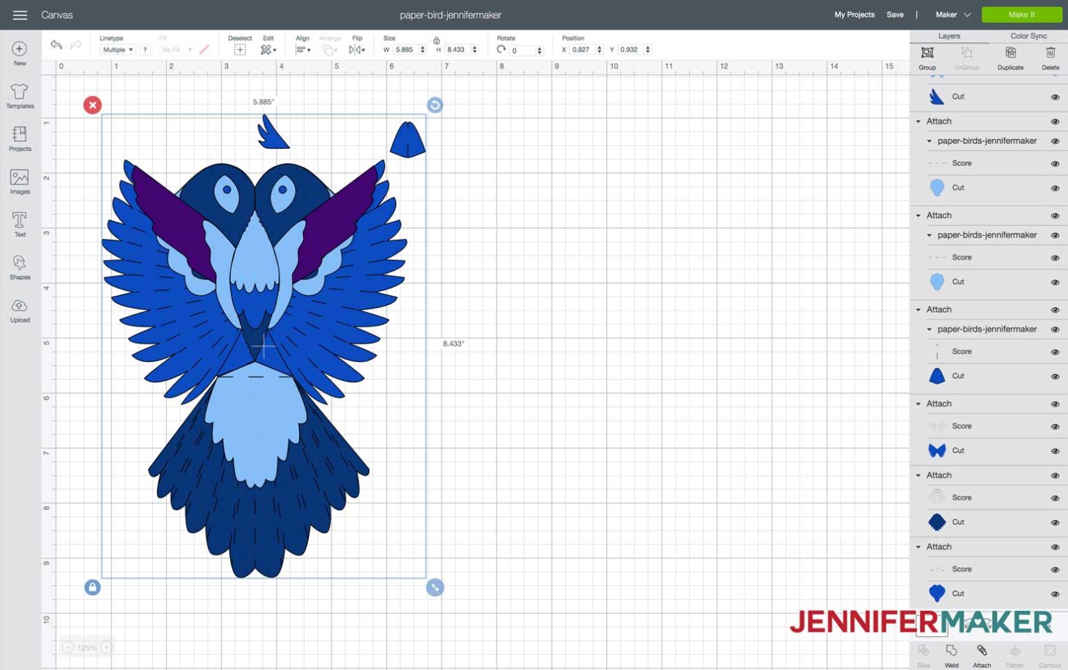
Task: Select the Text tool
Action: 19,224
